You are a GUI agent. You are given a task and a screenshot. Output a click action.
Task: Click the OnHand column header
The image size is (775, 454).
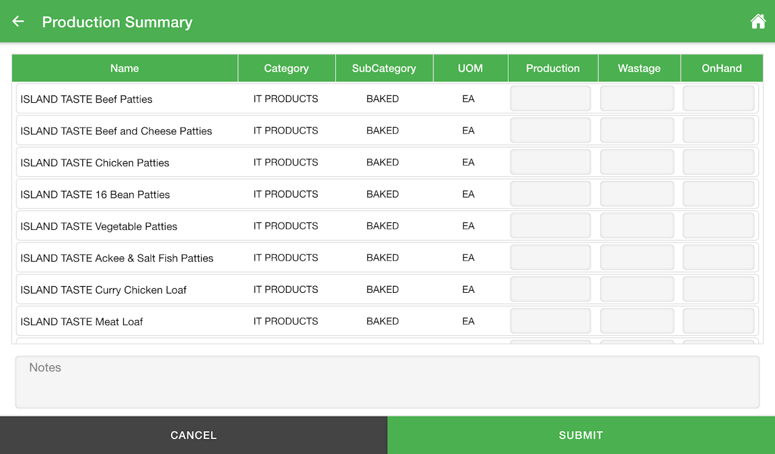pyautogui.click(x=722, y=68)
